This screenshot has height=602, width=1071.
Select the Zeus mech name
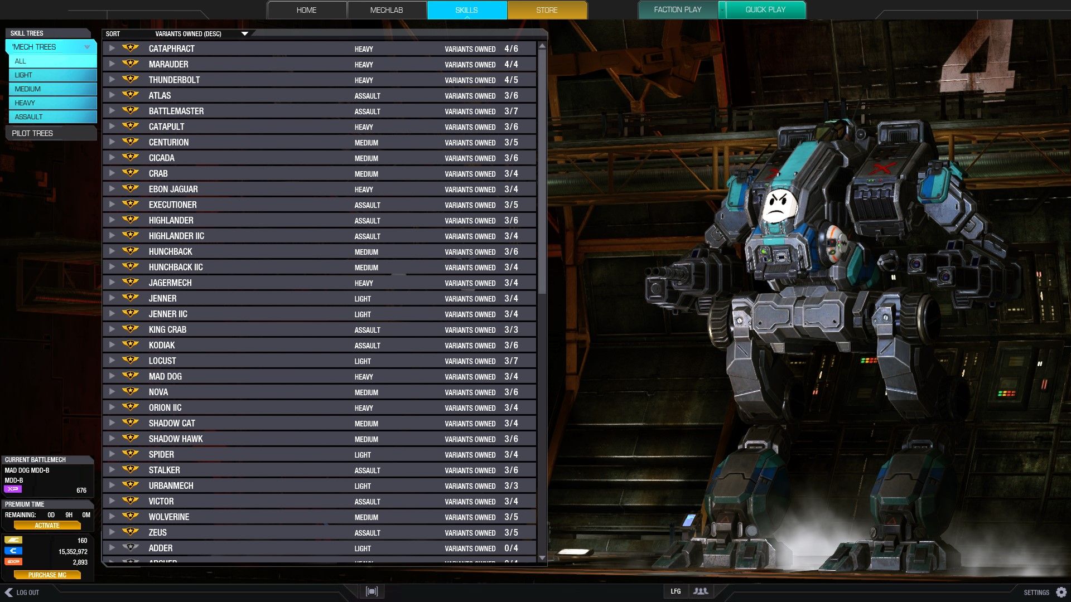point(157,532)
